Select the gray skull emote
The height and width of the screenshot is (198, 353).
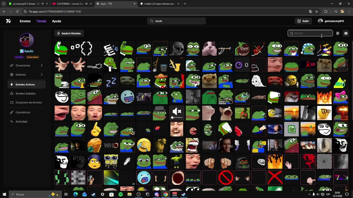[x=177, y=49]
